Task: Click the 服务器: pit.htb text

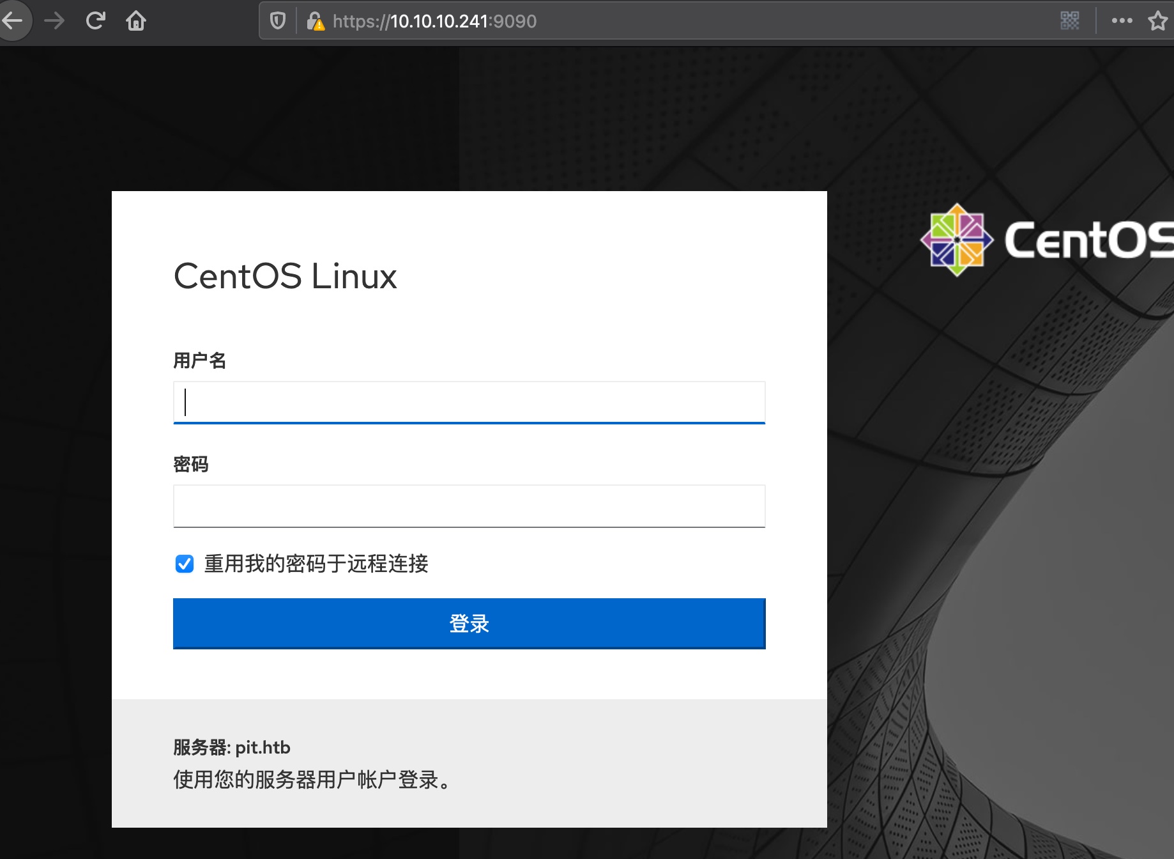Action: coord(232,747)
